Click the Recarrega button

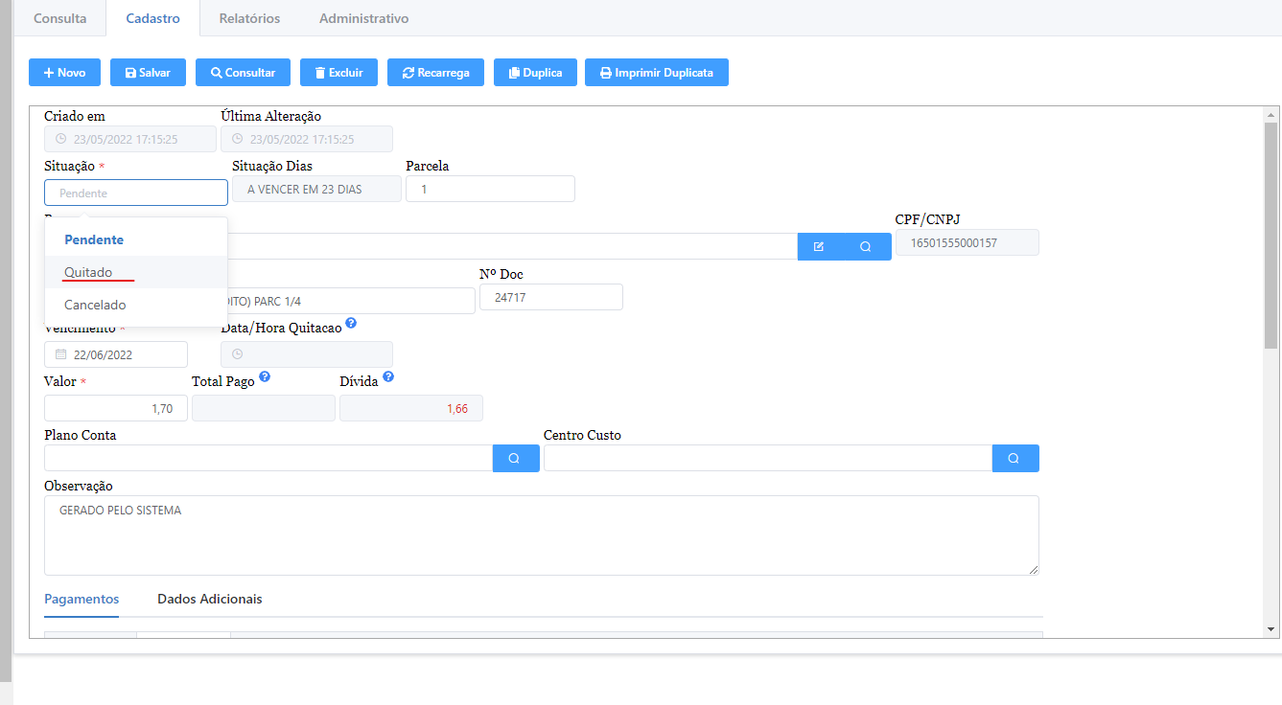[435, 73]
